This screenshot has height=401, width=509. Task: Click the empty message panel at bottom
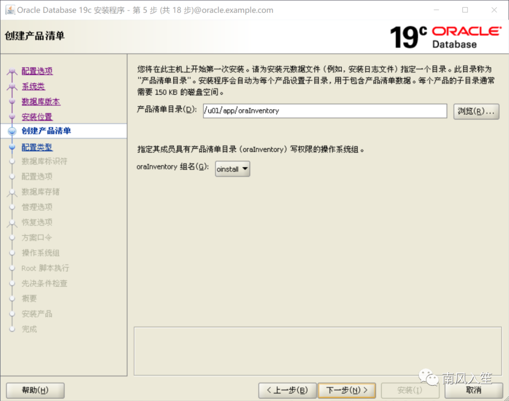[x=318, y=351]
